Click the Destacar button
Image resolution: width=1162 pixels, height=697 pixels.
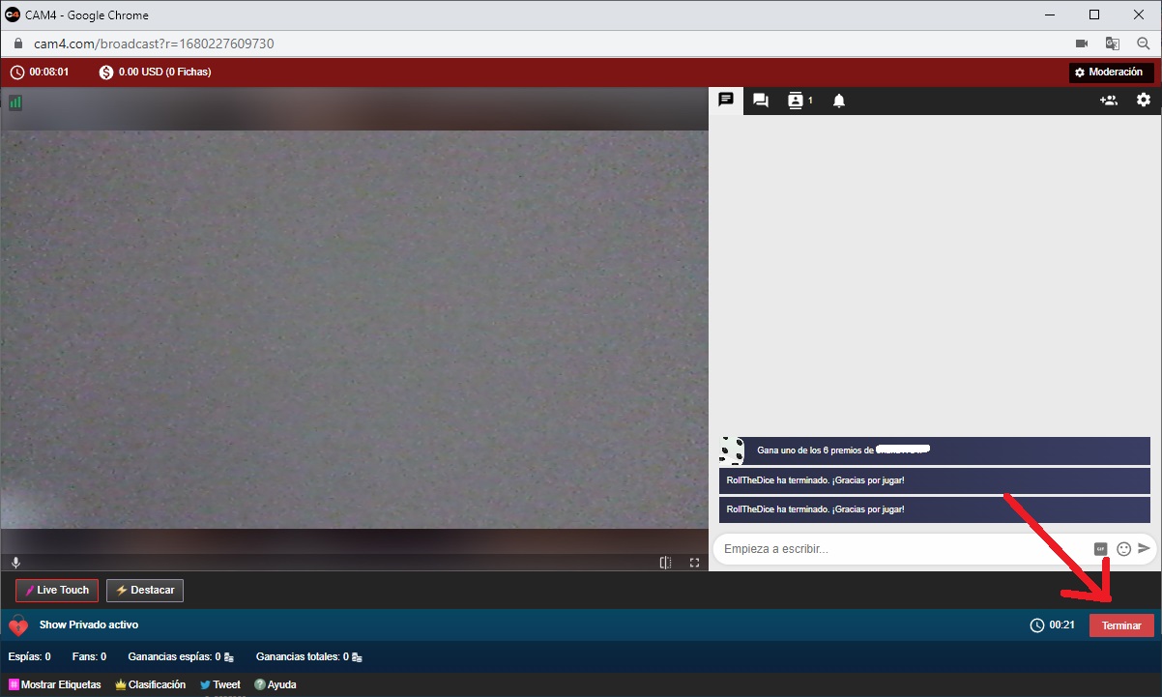click(x=144, y=590)
